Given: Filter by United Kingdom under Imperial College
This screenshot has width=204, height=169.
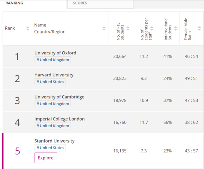Looking at the screenshot, I should click(x=54, y=126).
